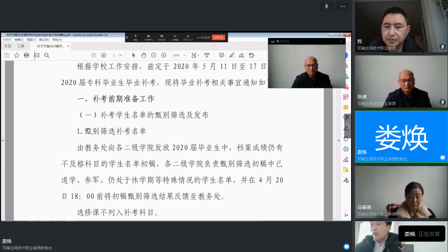Switch to the 工具 tab
The width and height of the screenshot is (448, 252).
(x=21, y=46)
